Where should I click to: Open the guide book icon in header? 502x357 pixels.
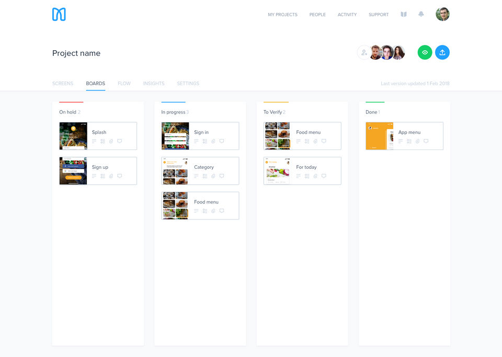404,15
